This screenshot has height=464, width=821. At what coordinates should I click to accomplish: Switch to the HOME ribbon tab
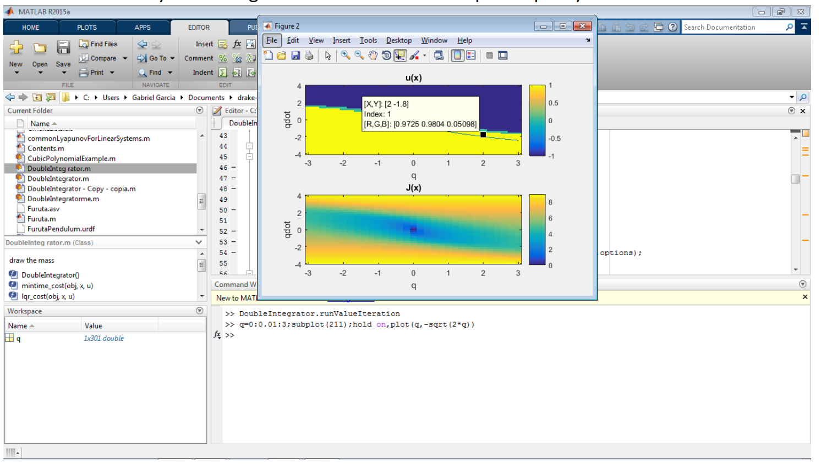[x=31, y=27]
